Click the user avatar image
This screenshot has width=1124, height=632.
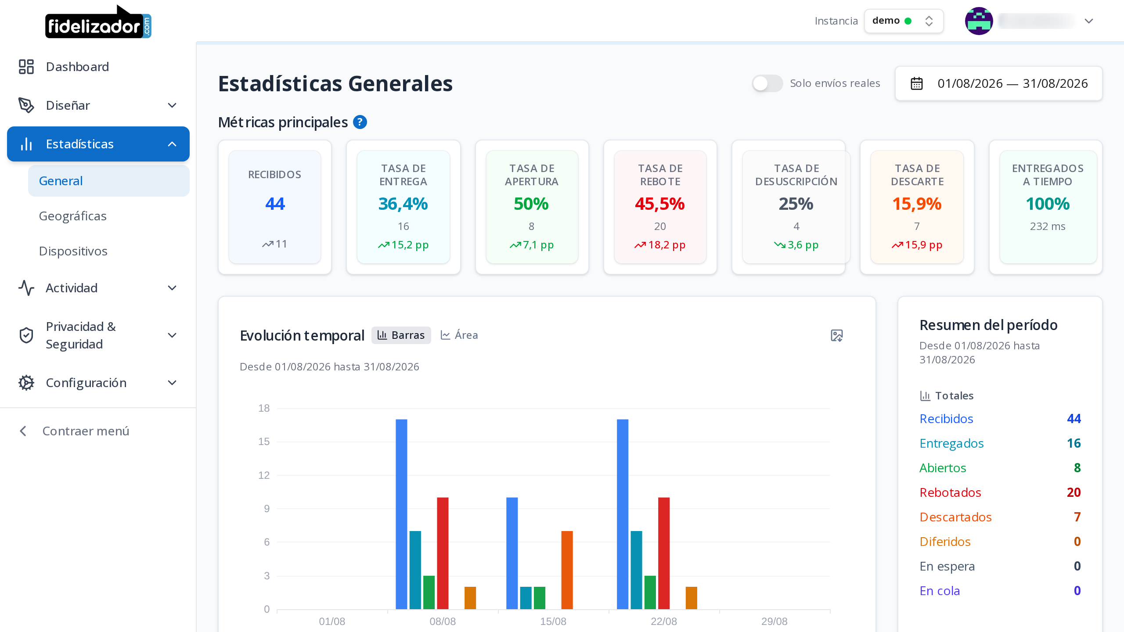coord(979,21)
